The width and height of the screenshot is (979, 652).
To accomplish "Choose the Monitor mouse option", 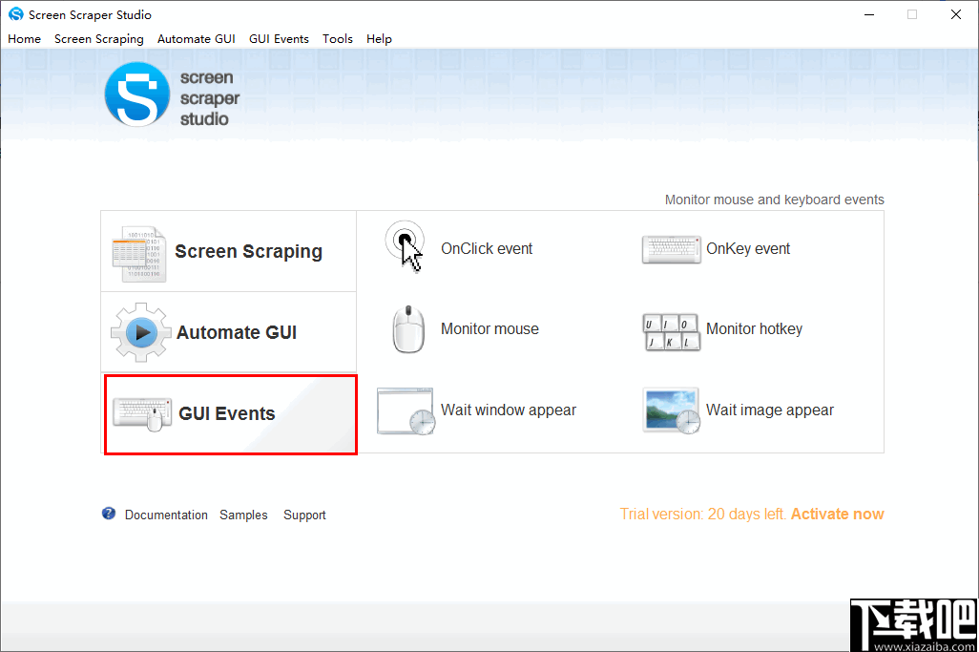I will point(489,328).
